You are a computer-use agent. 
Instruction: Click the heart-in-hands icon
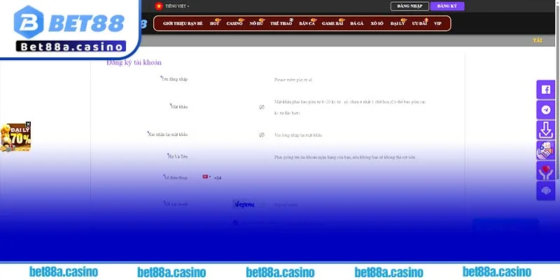coord(546,171)
